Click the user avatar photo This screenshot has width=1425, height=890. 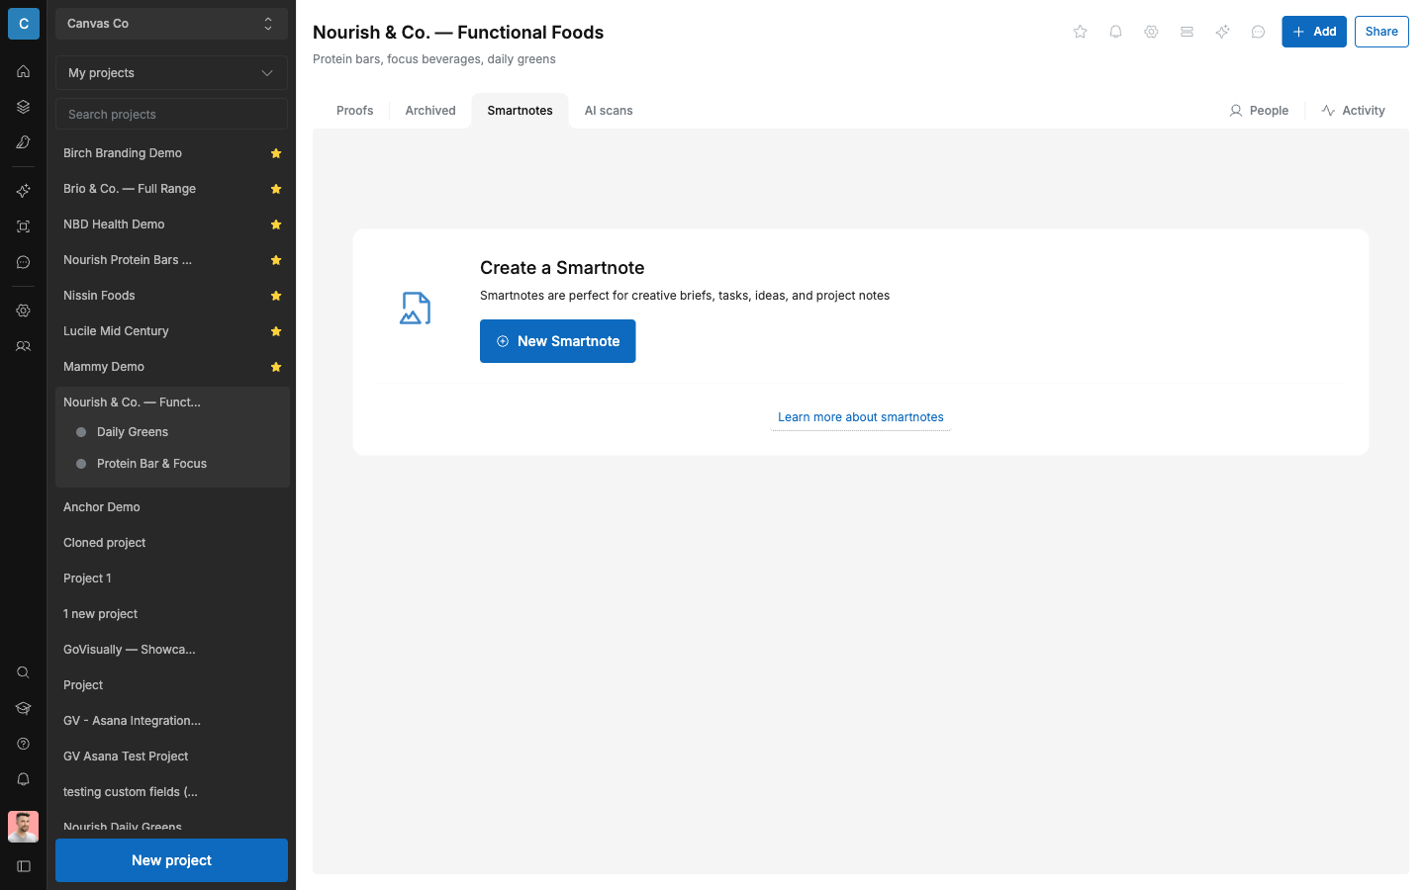23,827
